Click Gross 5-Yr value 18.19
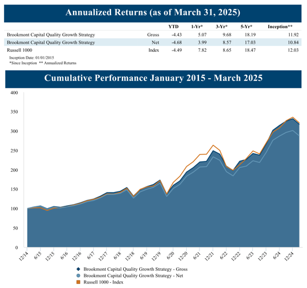This screenshot has height=288, width=307. 250,34
